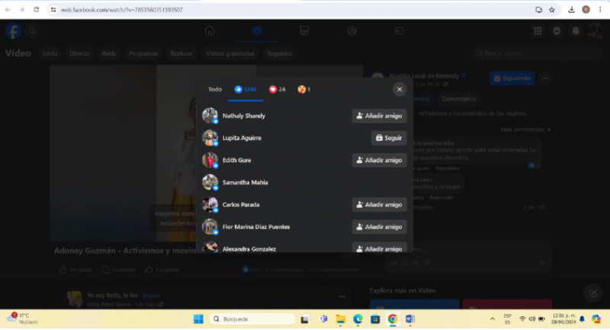The height and width of the screenshot is (330, 610).
Task: Open the Marketplace icon
Action: point(304,30)
